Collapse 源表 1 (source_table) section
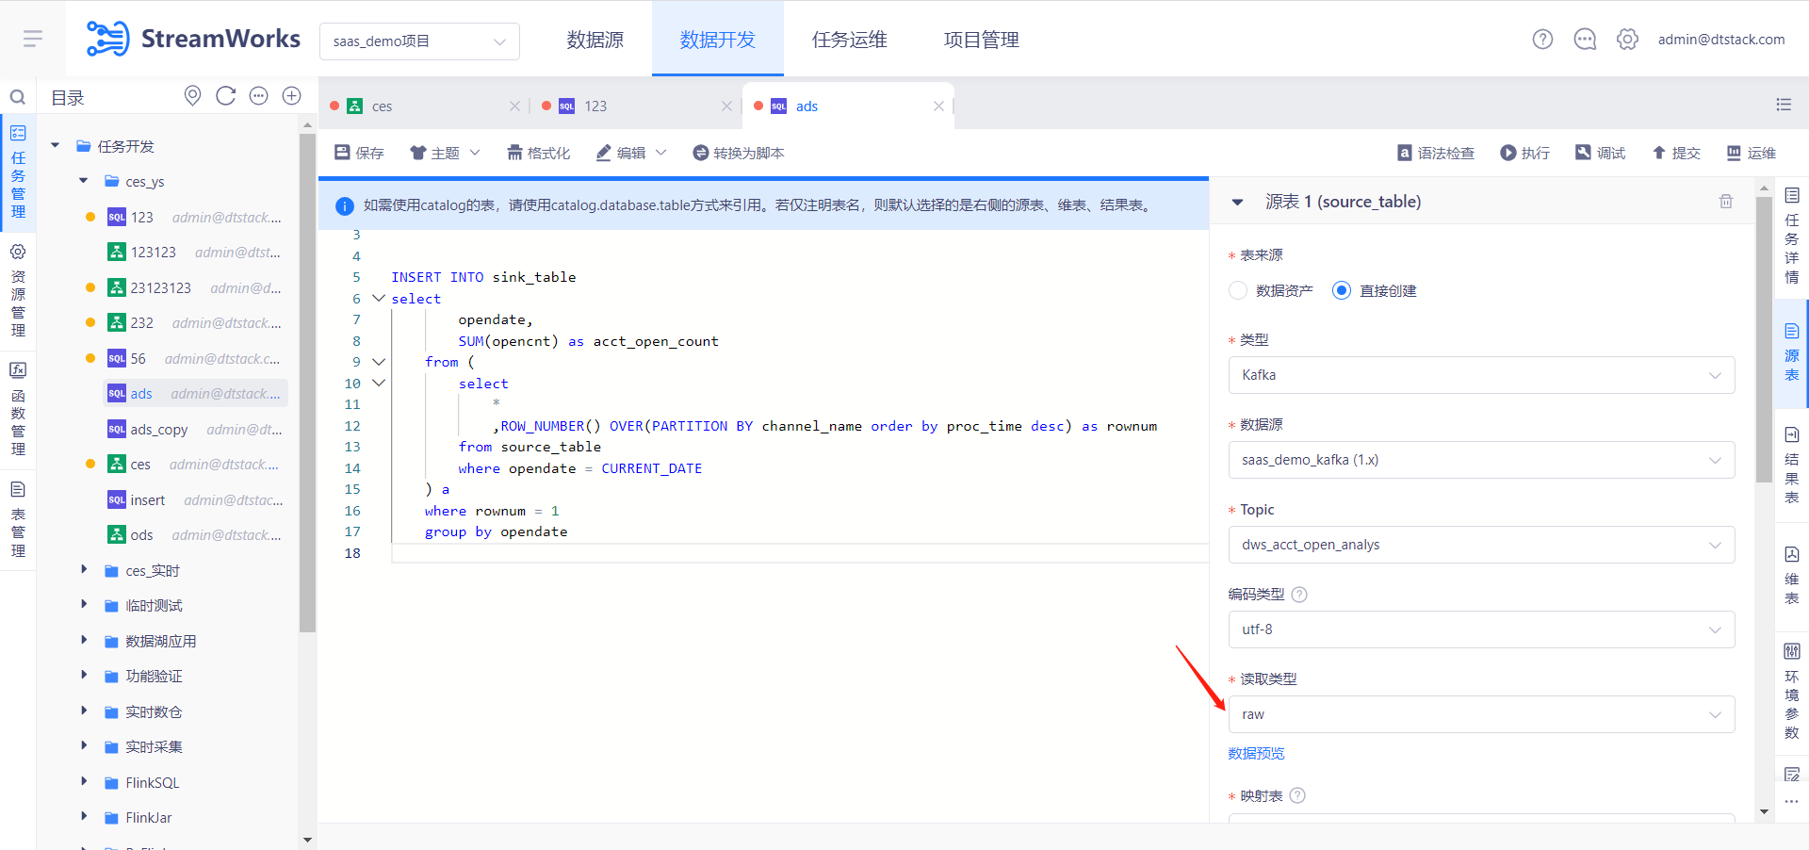The image size is (1809, 850). (1238, 202)
